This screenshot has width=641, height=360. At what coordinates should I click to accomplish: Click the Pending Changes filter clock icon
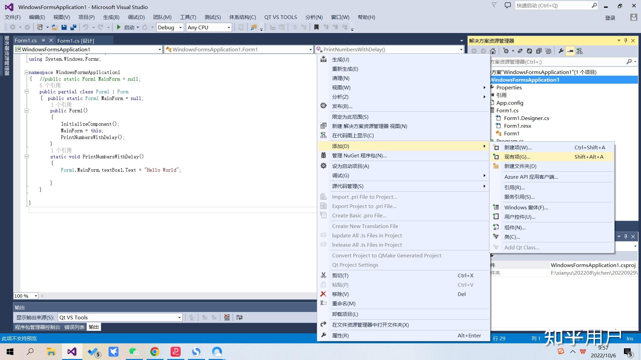coord(506,51)
